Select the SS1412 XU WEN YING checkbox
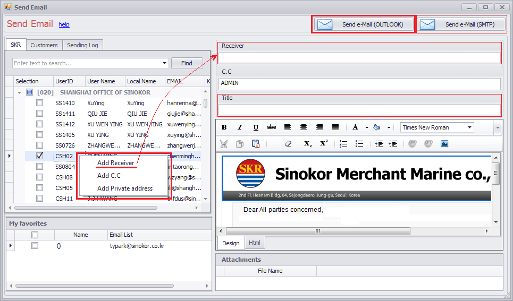The width and height of the screenshot is (513, 301). (x=39, y=124)
